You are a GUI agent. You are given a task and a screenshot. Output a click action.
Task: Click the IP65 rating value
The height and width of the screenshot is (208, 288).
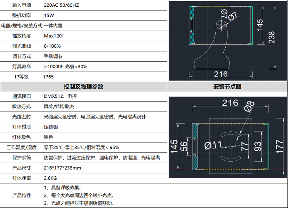coord(49,77)
